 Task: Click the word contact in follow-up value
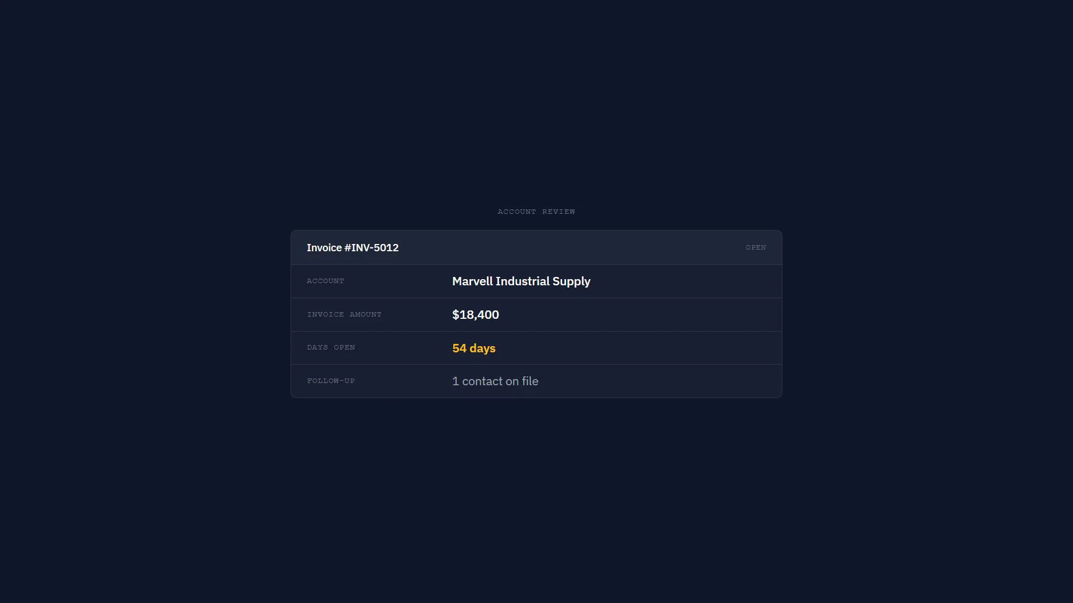tap(482, 381)
